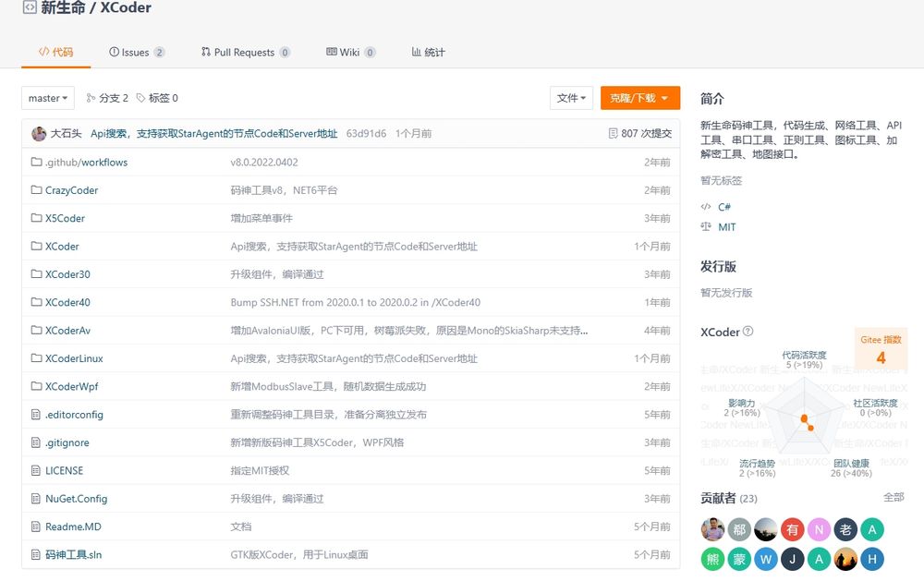Click v8.0.2022.0402 commit message
Image resolution: width=924 pixels, height=581 pixels.
click(264, 162)
